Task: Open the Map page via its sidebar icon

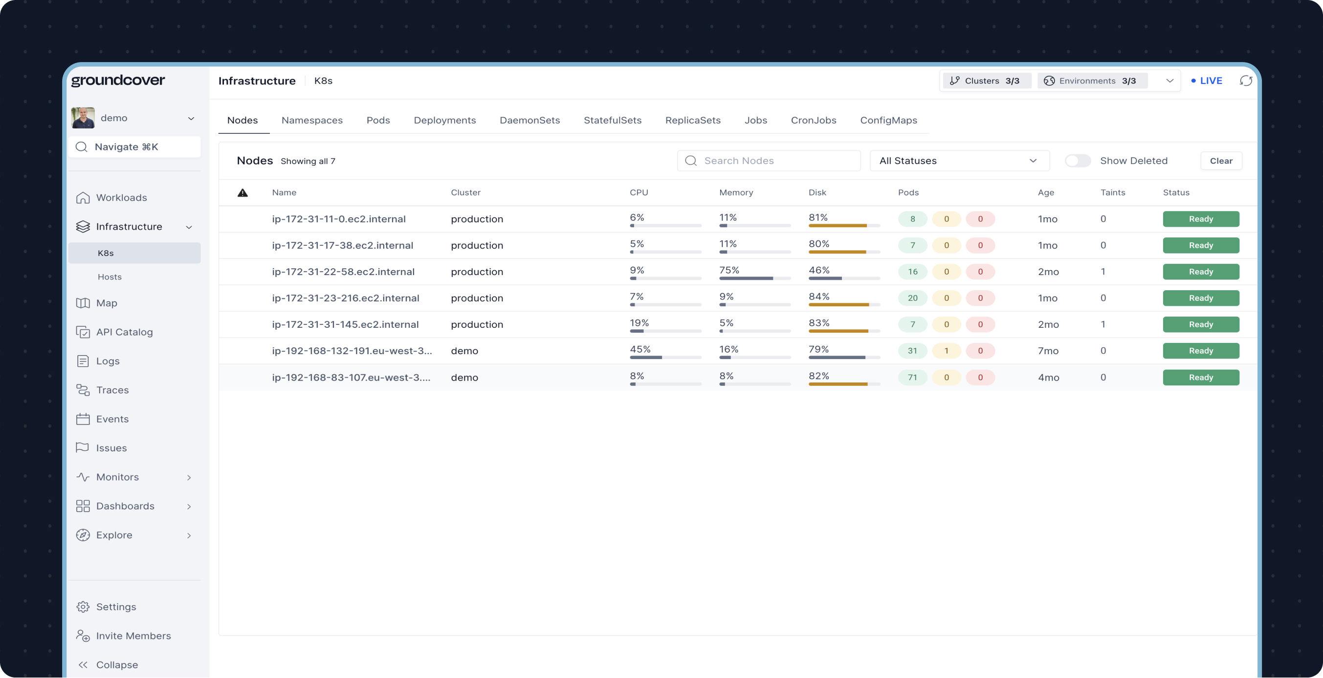Action: [83, 303]
